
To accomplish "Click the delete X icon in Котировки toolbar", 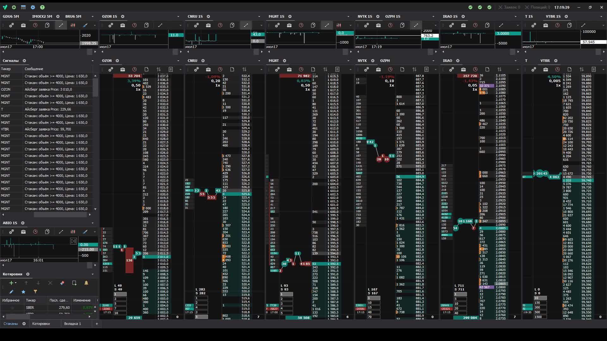I will pos(50,283).
